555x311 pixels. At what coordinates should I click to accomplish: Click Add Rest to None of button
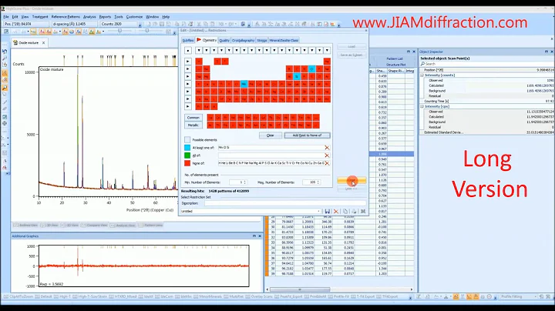click(x=308, y=135)
